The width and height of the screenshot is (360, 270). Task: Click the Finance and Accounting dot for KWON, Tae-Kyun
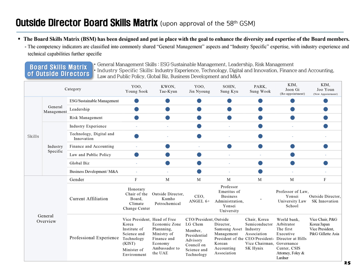[168, 146]
